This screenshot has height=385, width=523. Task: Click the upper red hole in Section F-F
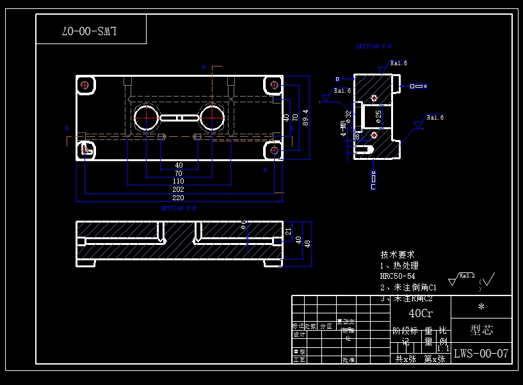374,98
